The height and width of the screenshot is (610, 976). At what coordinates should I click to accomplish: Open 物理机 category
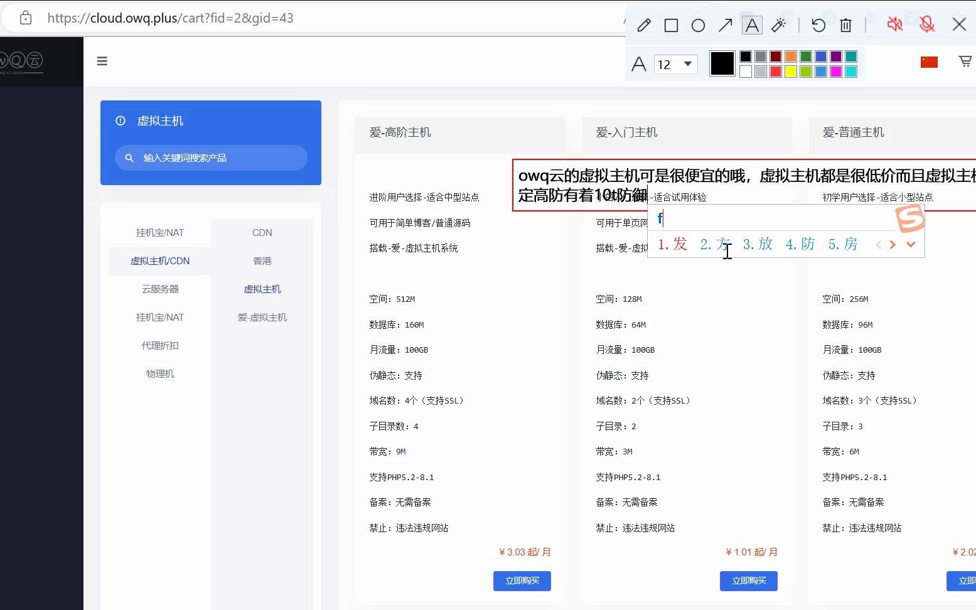point(160,374)
